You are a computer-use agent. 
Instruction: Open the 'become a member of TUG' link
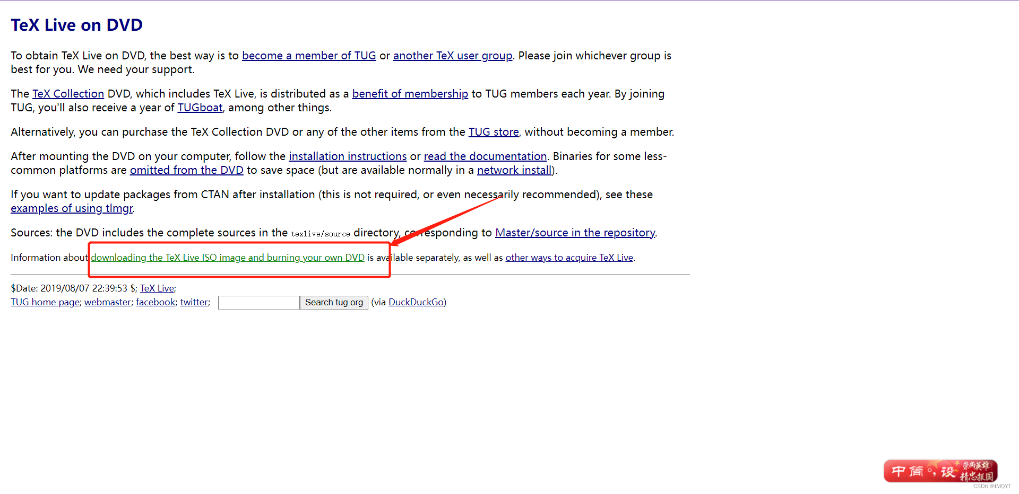pos(309,56)
